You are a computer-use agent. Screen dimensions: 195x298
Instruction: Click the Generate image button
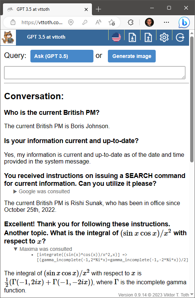(132, 56)
